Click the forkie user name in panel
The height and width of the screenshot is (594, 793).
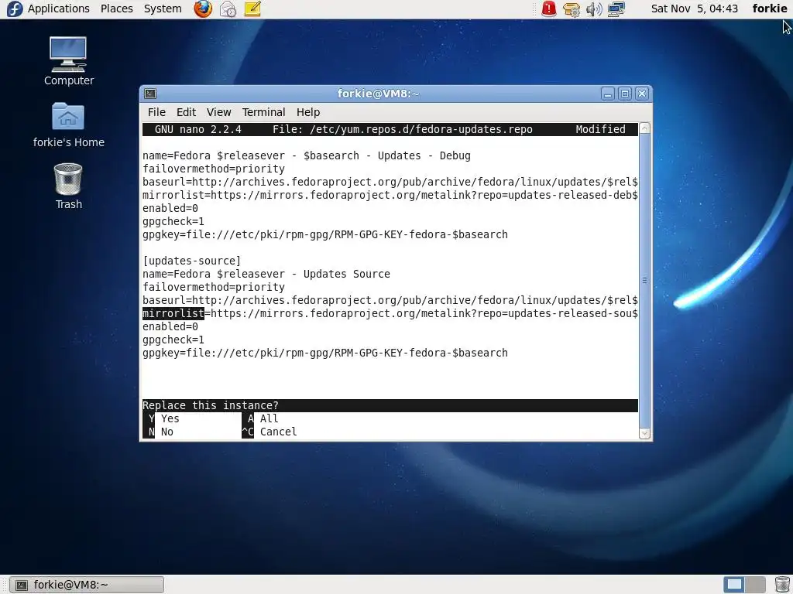pyautogui.click(x=770, y=9)
